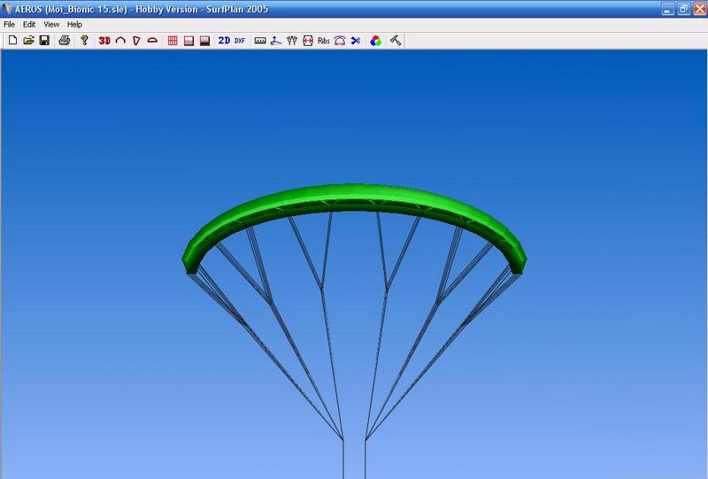Open help via the question mark icon
Viewport: 708px width, 479px height.
(84, 41)
